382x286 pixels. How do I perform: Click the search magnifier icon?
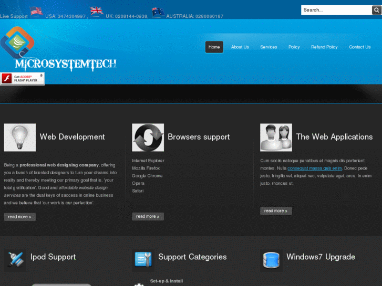pos(377,10)
